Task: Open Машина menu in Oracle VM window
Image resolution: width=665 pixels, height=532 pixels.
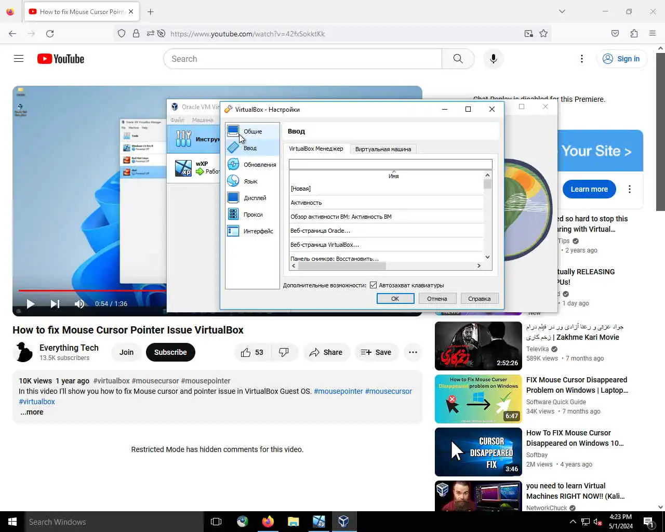Action: click(202, 120)
